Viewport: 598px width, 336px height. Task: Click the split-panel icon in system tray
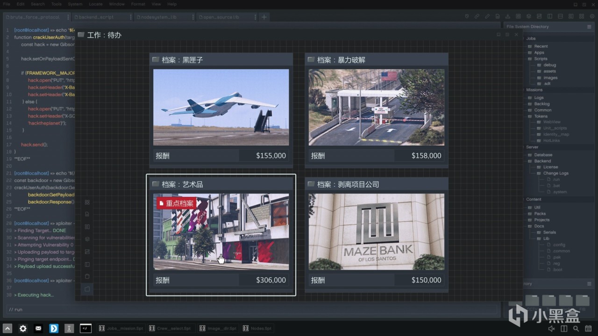pos(564,329)
